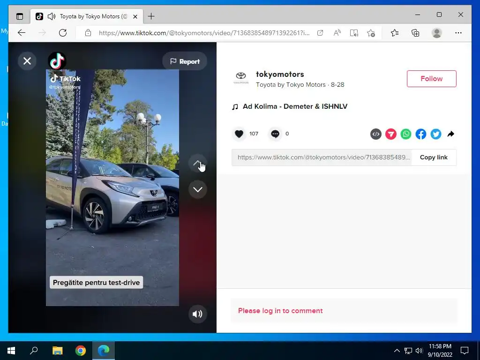The height and width of the screenshot is (360, 480).
Task: Click the Pregătite pentru test-drive caption
Action: coord(96,282)
